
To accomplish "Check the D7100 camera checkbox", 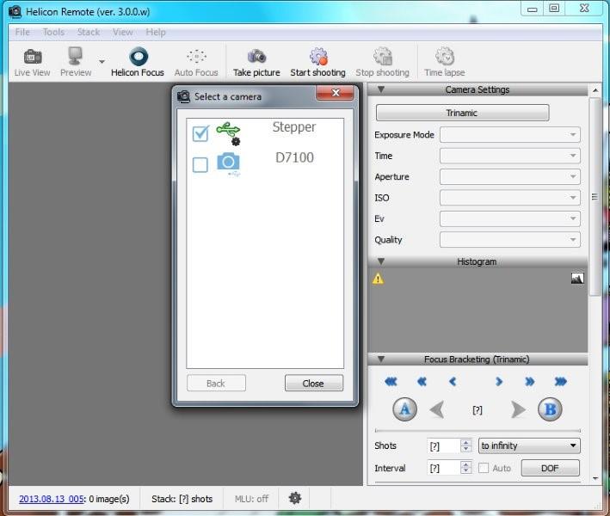I will (200, 164).
